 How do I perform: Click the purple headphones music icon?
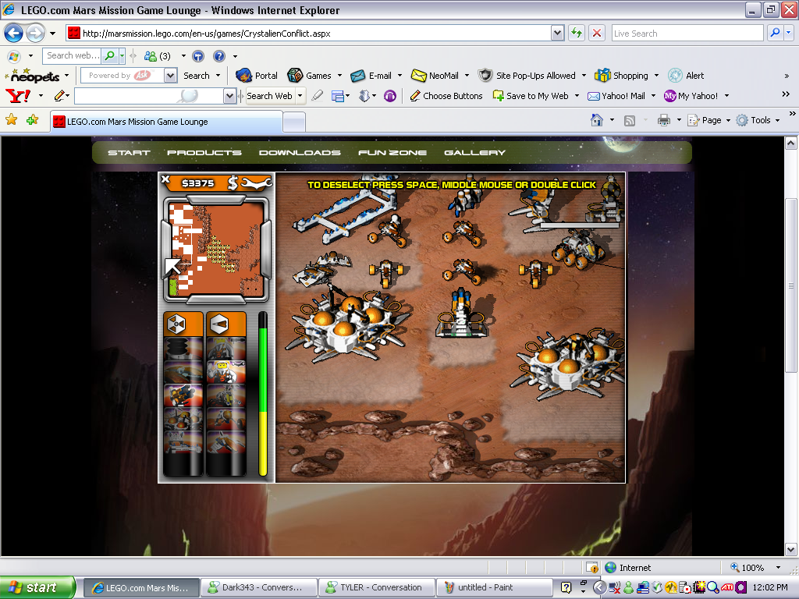[390, 96]
